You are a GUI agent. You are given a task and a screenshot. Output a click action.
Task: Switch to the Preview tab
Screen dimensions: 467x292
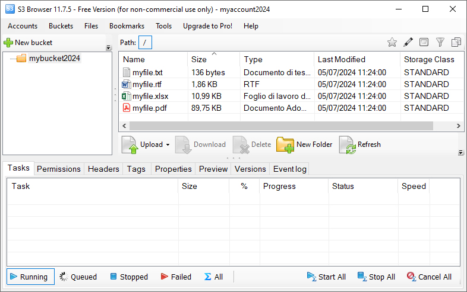pos(213,169)
